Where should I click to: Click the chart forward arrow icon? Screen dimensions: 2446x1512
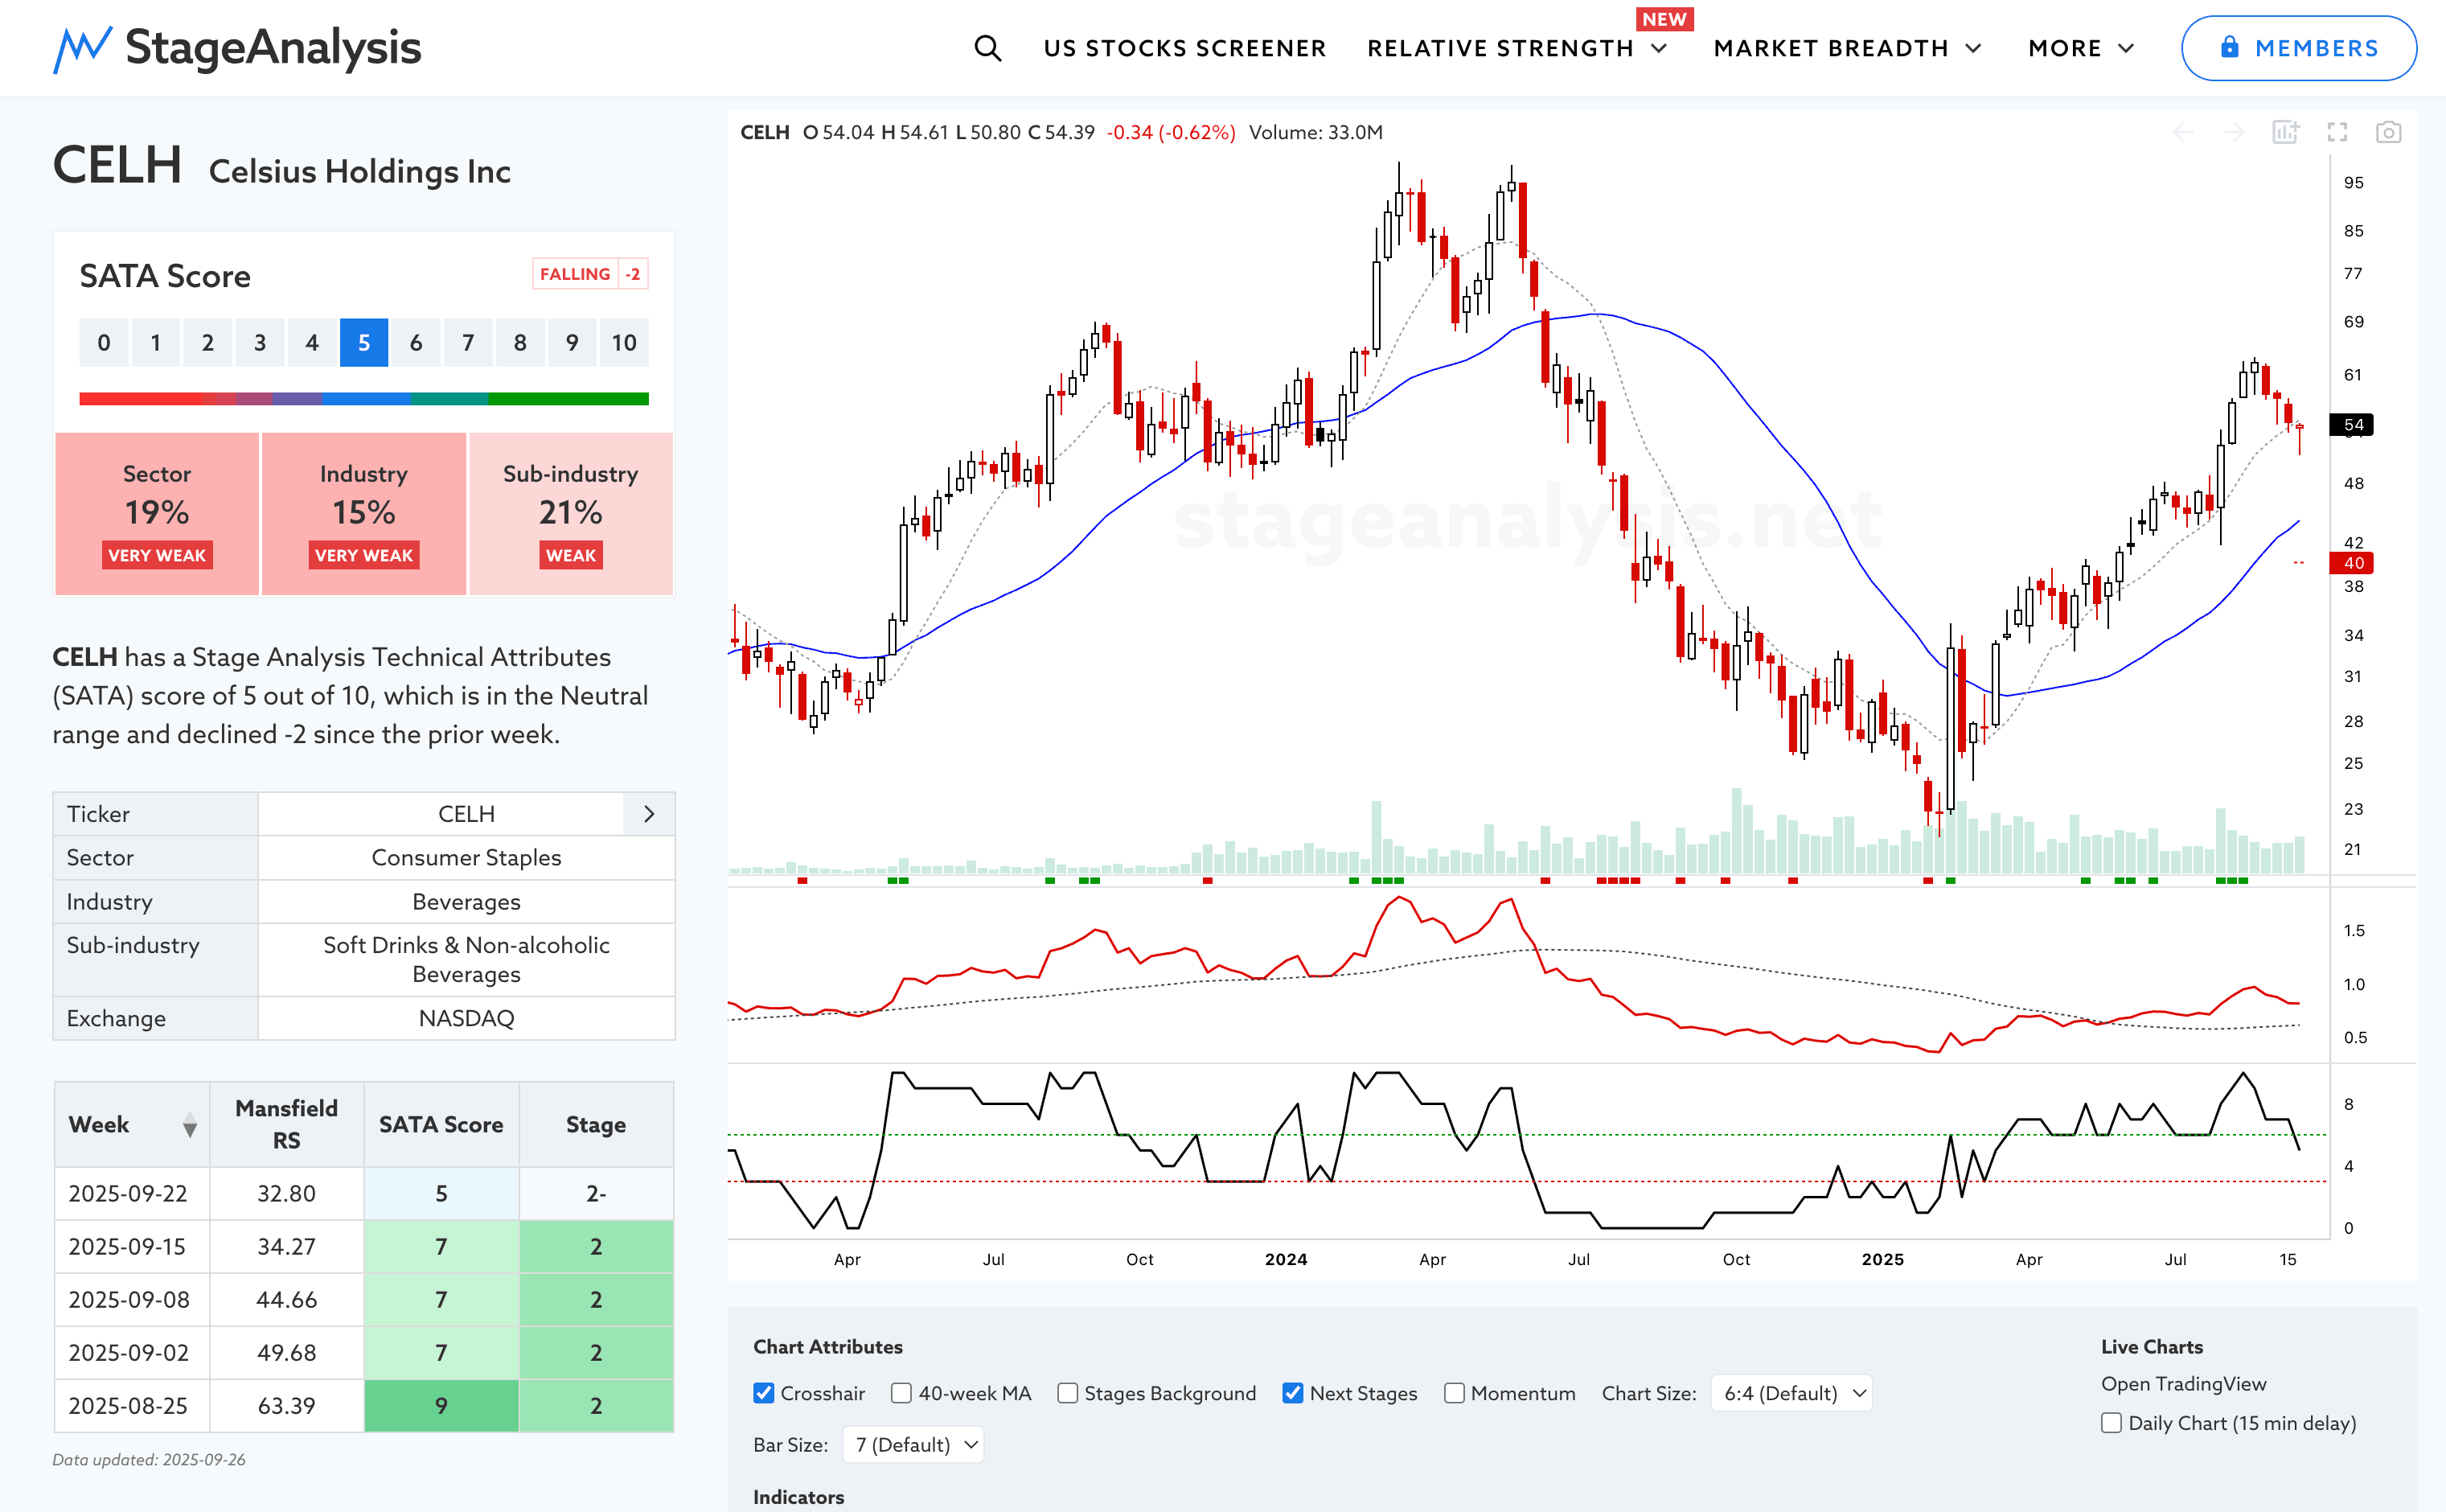coord(2234,132)
